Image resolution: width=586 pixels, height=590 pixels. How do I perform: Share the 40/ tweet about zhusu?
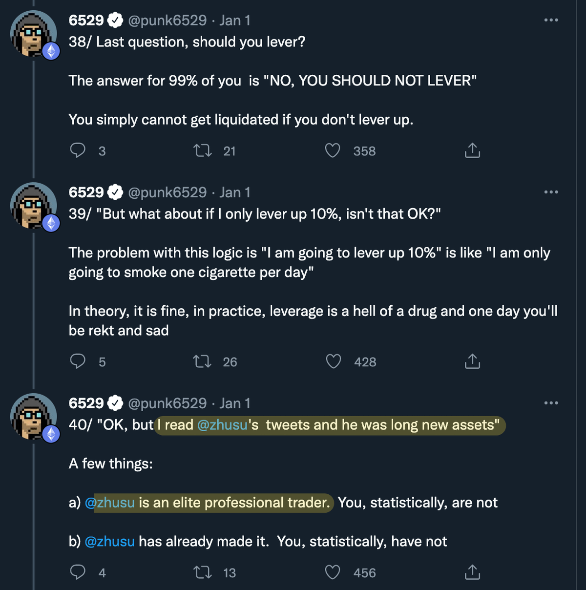point(472,572)
